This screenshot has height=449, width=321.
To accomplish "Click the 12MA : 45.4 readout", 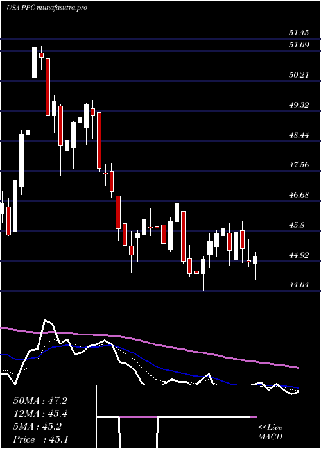I will [x=40, y=414].
